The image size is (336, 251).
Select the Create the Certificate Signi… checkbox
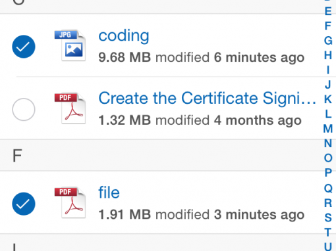point(24,110)
